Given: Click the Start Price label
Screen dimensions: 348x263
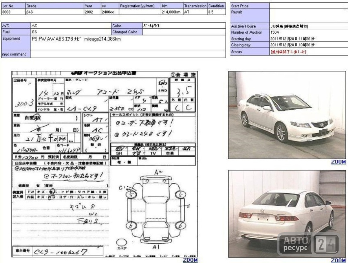Looking at the screenshot, I should [250, 6].
